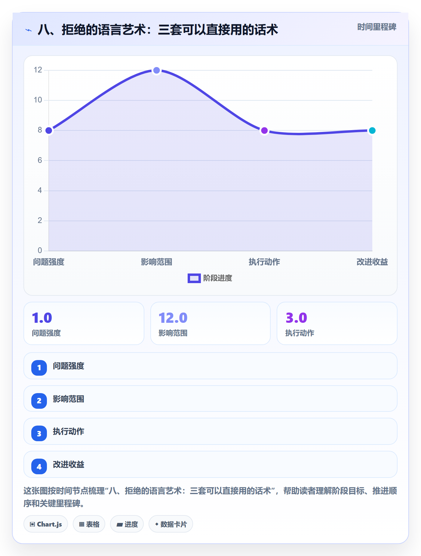The image size is (421, 556).
Task: Click the description paragraph starting 这张图按时间节点
Action: pos(210,497)
